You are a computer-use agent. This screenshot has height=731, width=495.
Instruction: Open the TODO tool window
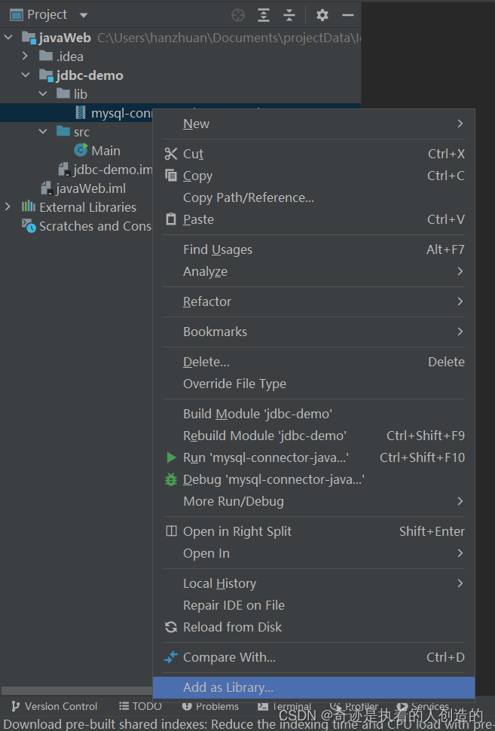click(x=140, y=706)
